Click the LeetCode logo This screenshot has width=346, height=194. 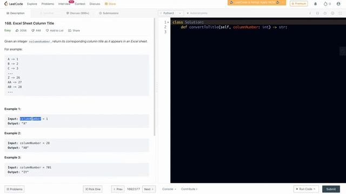pyautogui.click(x=14, y=4)
